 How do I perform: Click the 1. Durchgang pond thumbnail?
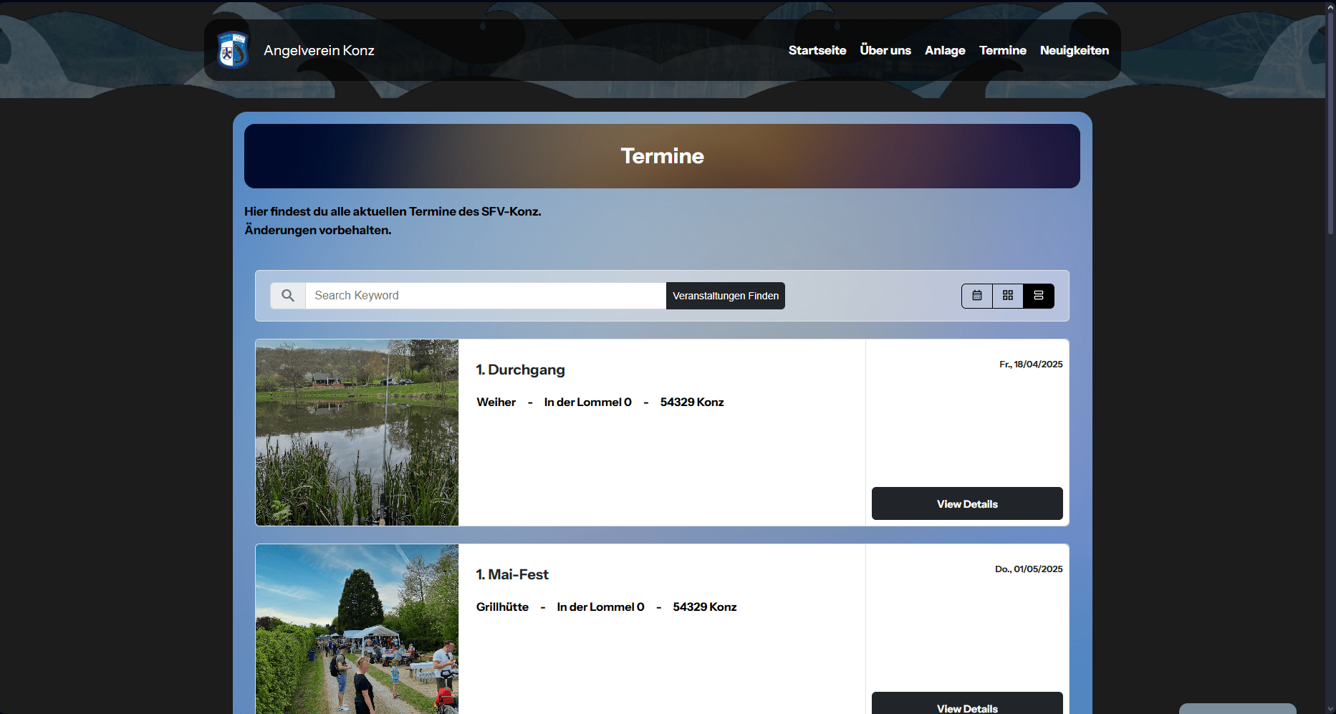point(357,433)
